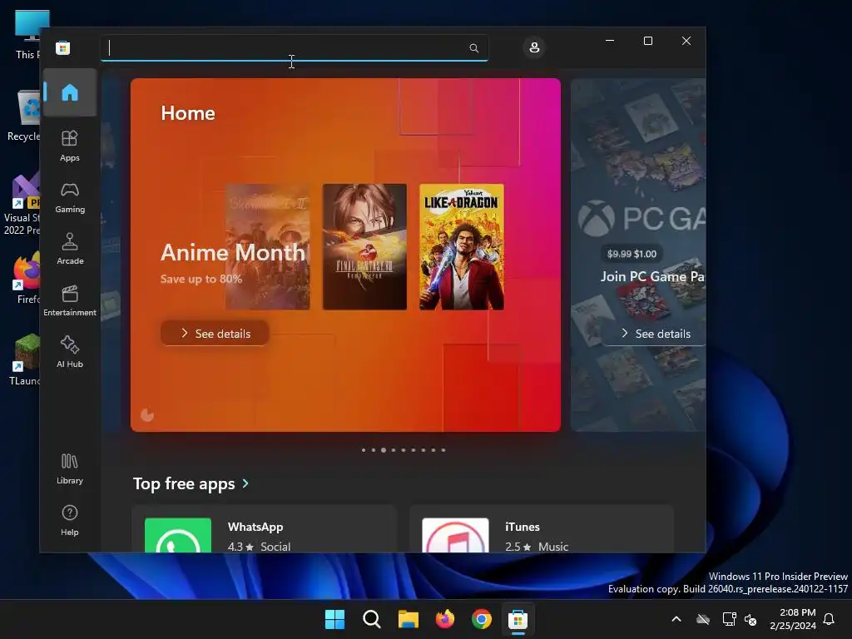Click the Microsoft Store taskbar icon
This screenshot has height=639, width=852.
pos(518,619)
